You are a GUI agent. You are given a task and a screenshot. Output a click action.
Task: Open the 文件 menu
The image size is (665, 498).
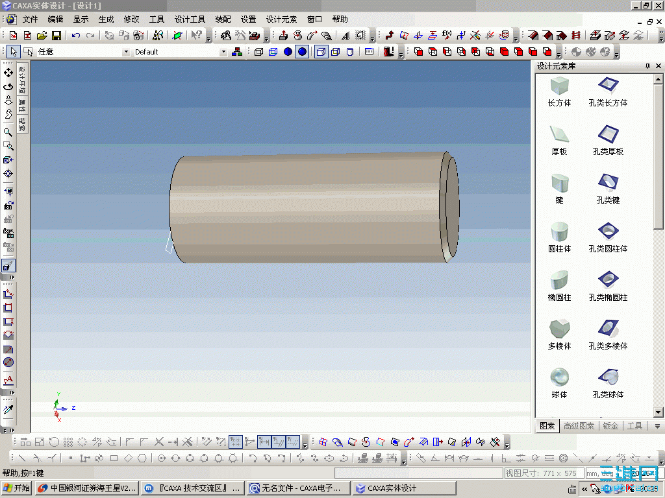click(x=30, y=19)
